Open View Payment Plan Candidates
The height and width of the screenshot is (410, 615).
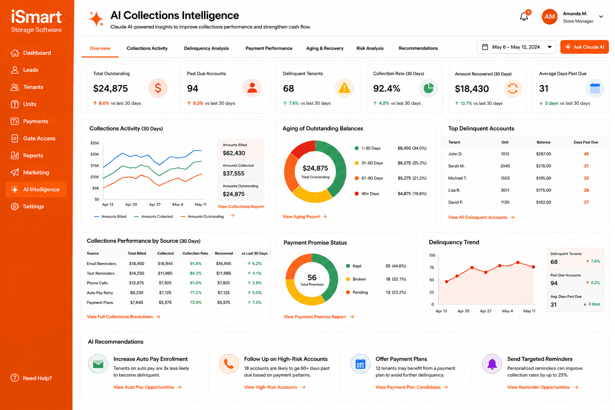coord(412,387)
